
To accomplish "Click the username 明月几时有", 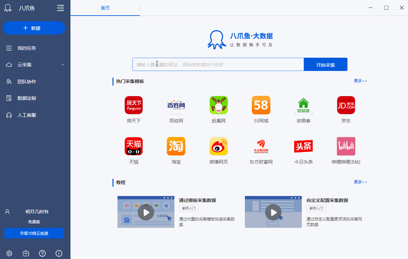I will [x=37, y=212].
